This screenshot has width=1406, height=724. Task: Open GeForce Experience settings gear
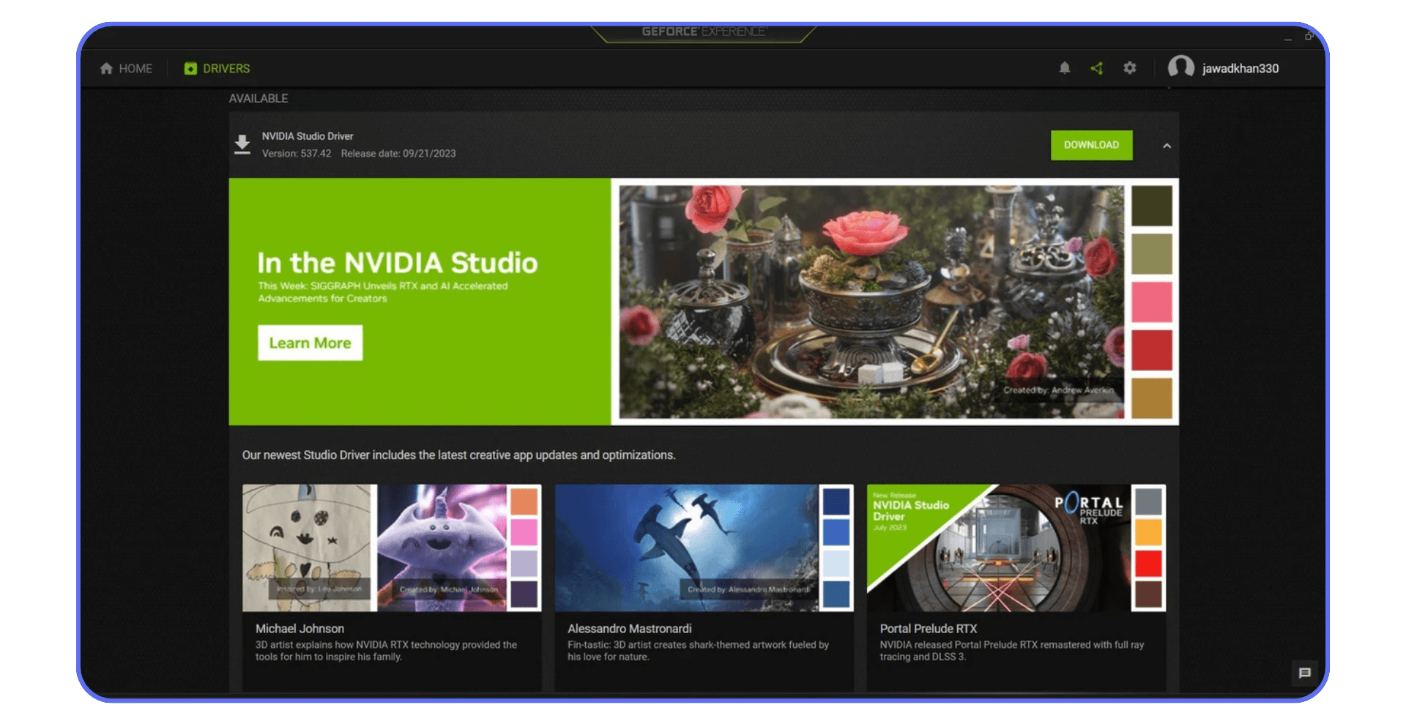pyautogui.click(x=1130, y=68)
